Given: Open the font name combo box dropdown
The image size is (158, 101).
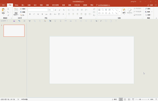Looking at the screenshot, I should pyautogui.click(x=47, y=10).
